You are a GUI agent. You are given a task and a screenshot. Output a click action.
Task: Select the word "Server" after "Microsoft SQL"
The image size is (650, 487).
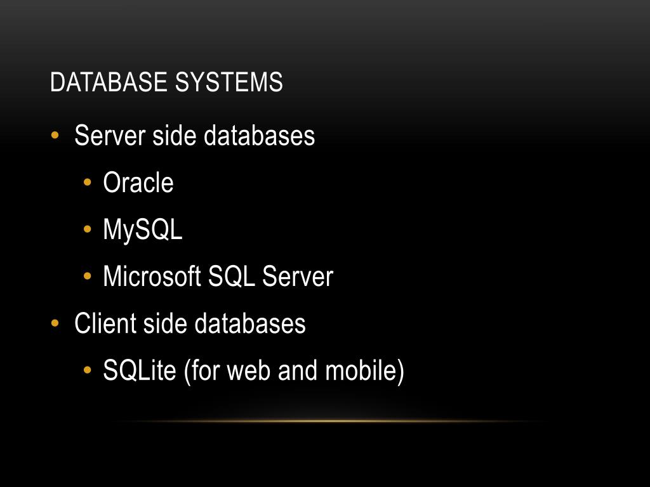click(x=297, y=276)
